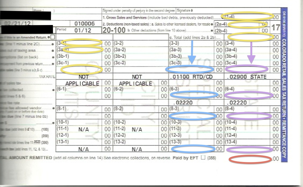Select the (8-4) field
The height and width of the screenshot is (187, 303).
[x=247, y=109]
